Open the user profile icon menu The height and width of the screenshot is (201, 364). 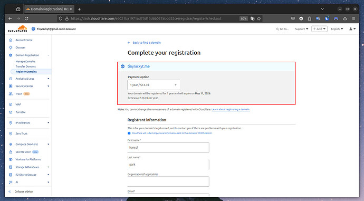click(352, 29)
